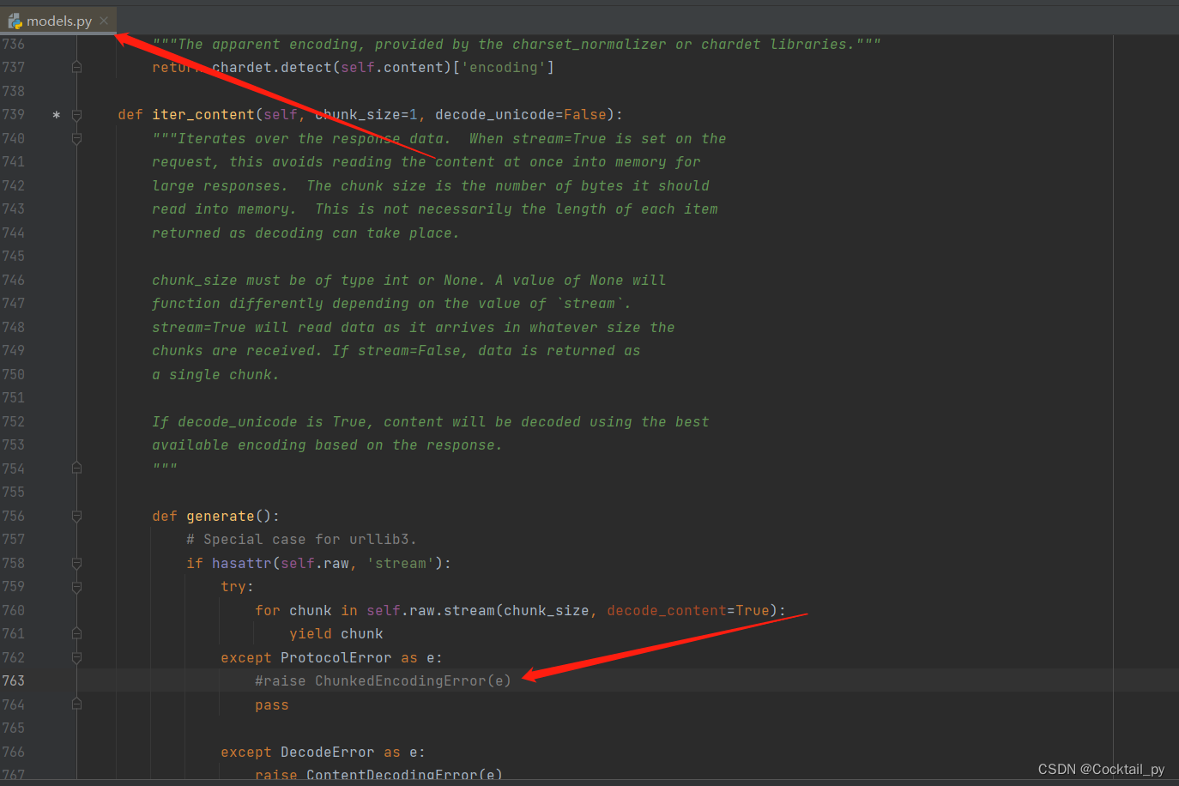Collapse the try block fold at line 759
The height and width of the screenshot is (786, 1179).
(x=76, y=587)
